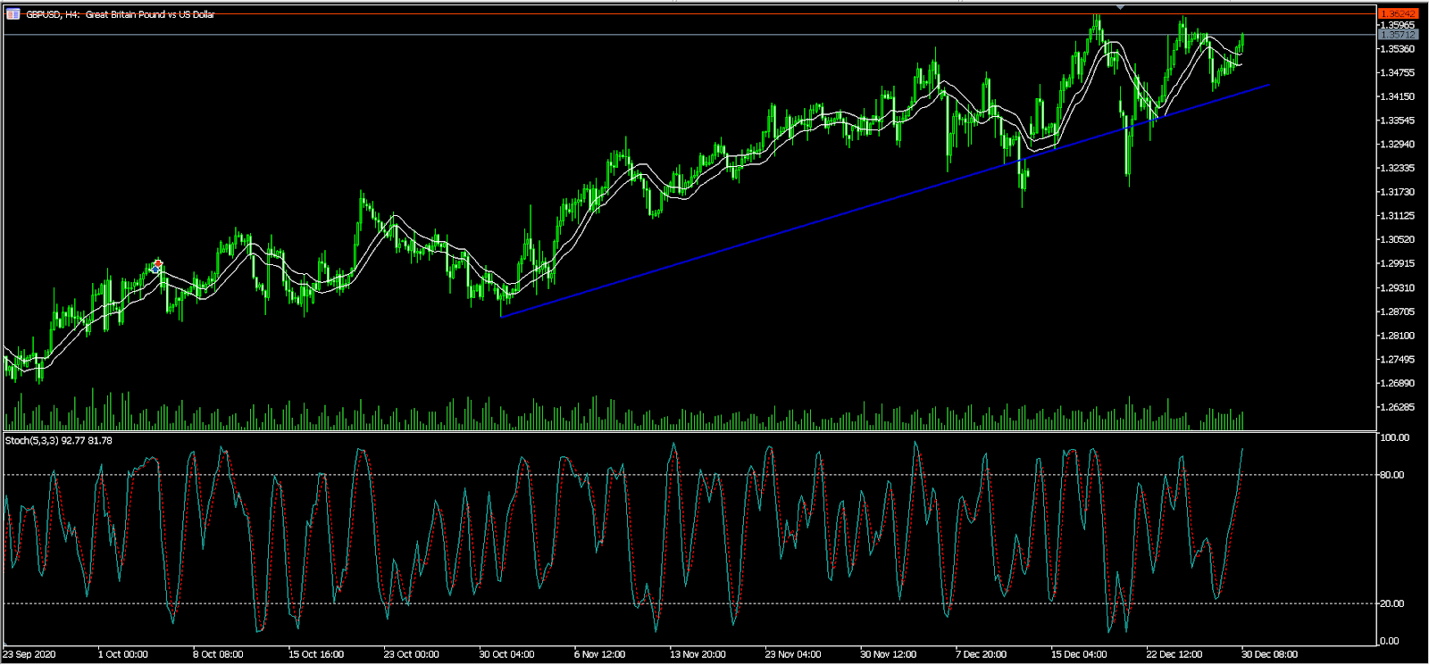Image resolution: width=1429 pixels, height=665 pixels.
Task: Click the 23 Sep 2020 date label
Action: pos(29,654)
